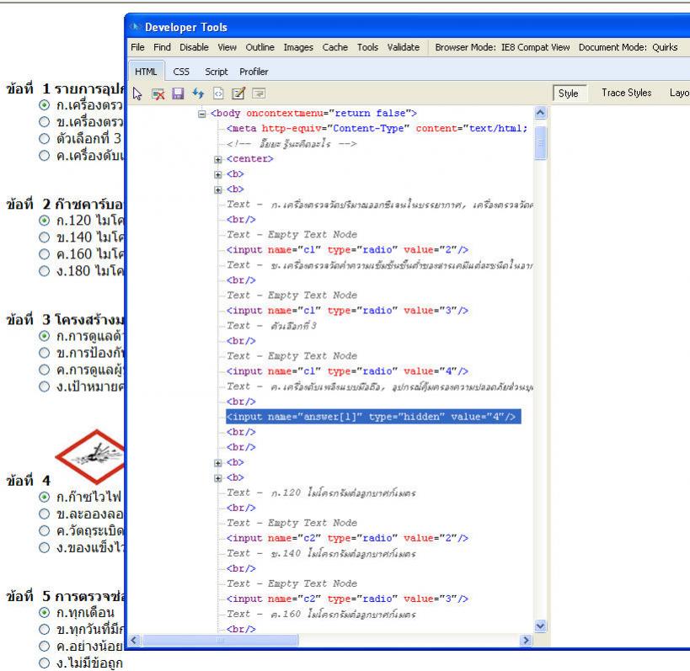Image resolution: width=690 pixels, height=671 pixels.
Task: Select question 1 option ข radio button
Action: tap(44, 122)
